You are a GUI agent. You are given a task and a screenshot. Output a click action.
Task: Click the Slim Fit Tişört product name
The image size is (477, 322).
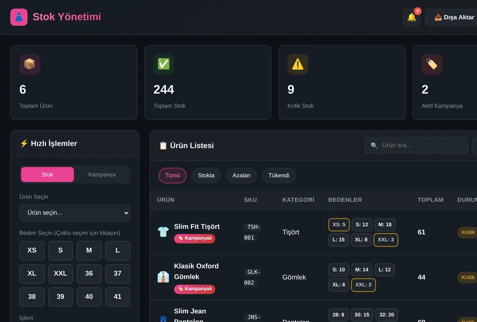point(197,227)
